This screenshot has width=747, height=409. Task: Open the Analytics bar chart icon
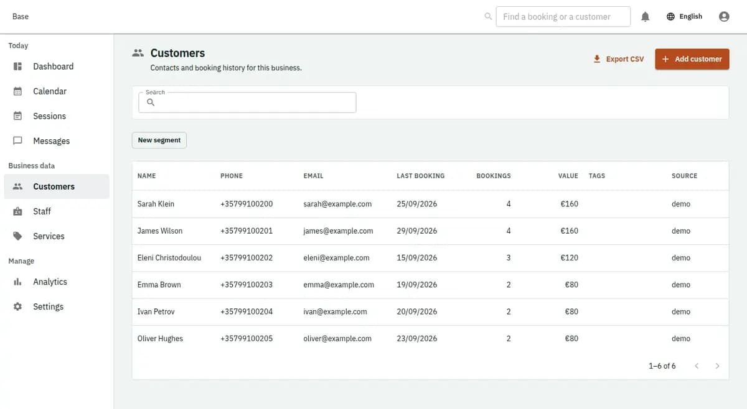[17, 282]
